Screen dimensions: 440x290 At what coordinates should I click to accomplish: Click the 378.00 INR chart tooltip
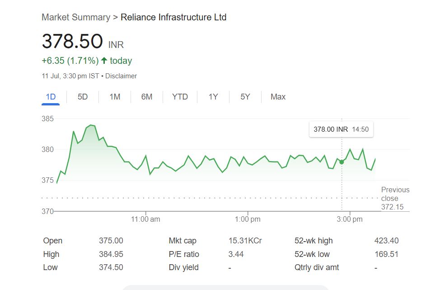tap(341, 129)
